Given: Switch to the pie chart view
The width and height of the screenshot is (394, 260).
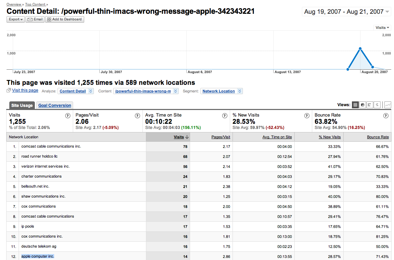Looking at the screenshot, I should tap(362, 105).
